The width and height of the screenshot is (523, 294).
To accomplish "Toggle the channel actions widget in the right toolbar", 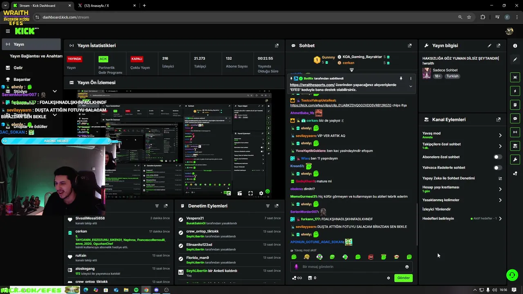I will pyautogui.click(x=515, y=146).
